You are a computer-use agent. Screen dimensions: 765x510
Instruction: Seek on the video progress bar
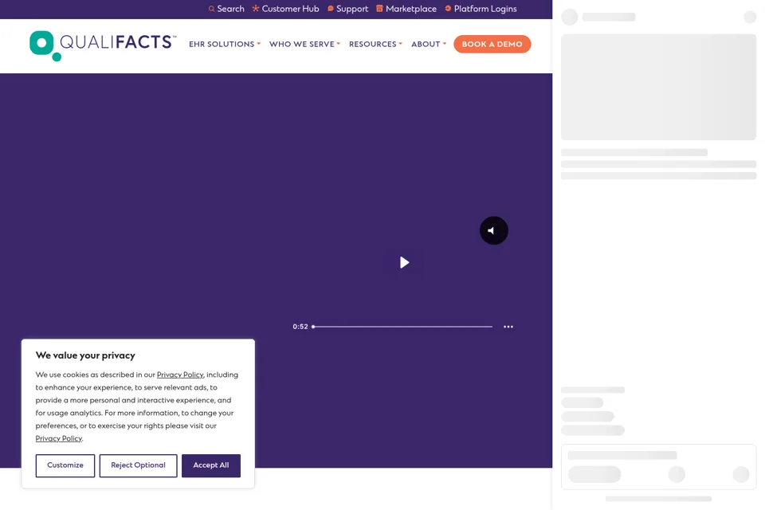pos(402,327)
